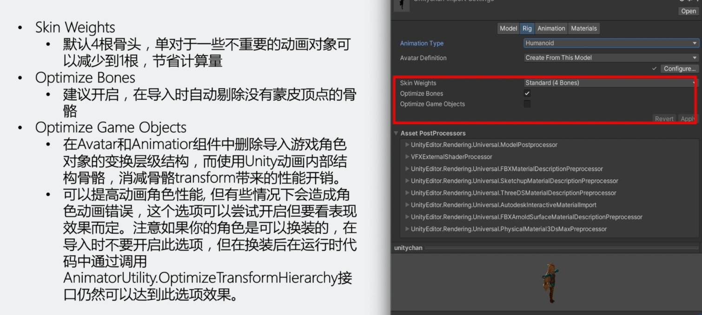Screen dimensions: 702x315
Task: Click the checkmark icon beside Configure
Action: (x=655, y=69)
